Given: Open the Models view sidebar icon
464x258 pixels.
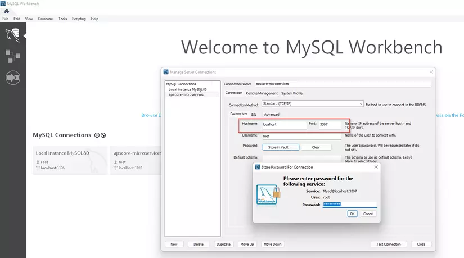Looking at the screenshot, I should (13, 56).
